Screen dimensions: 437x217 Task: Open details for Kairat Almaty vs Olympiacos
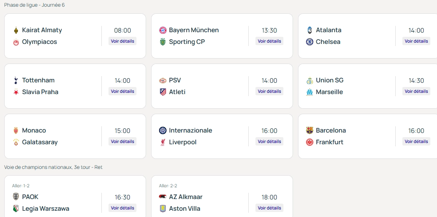(123, 41)
